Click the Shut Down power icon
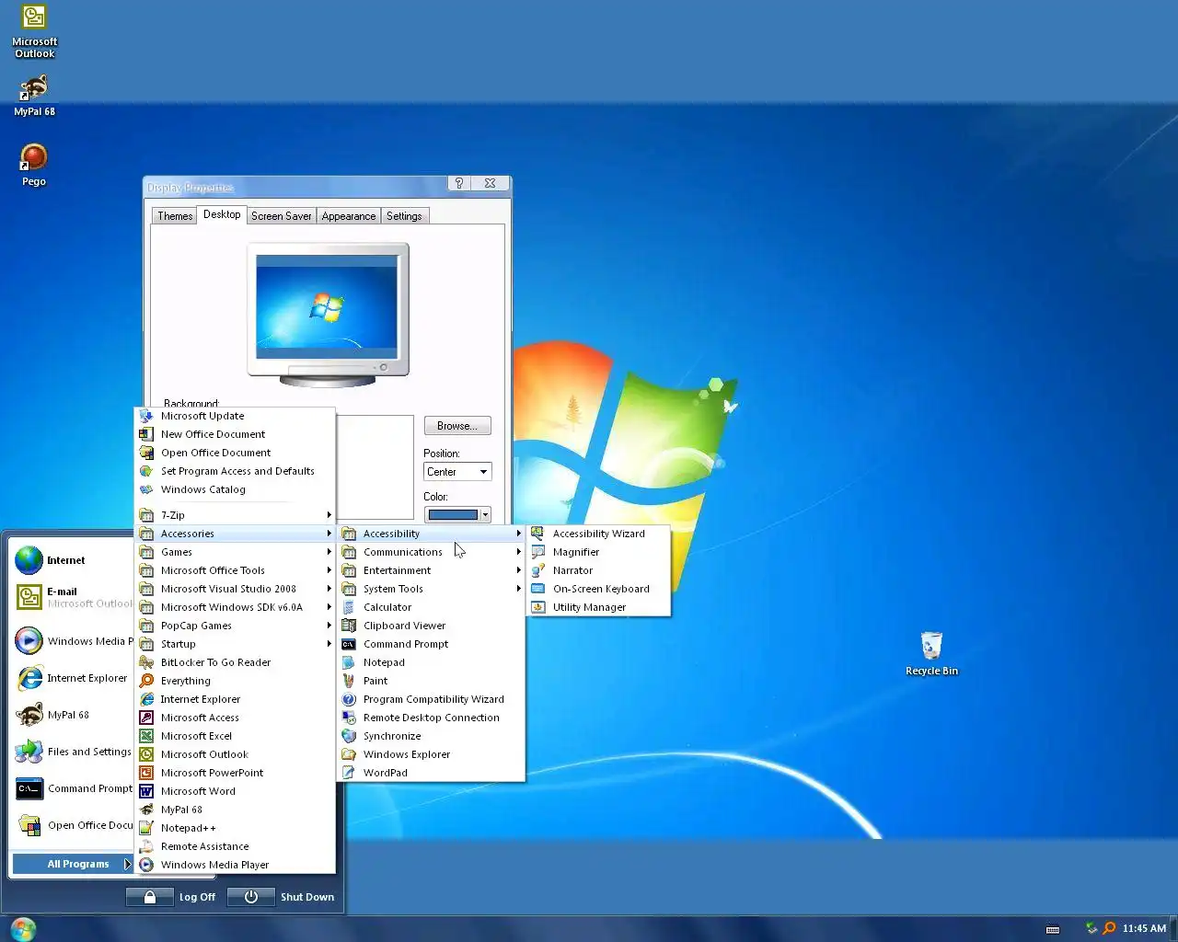1178x942 pixels. point(250,897)
